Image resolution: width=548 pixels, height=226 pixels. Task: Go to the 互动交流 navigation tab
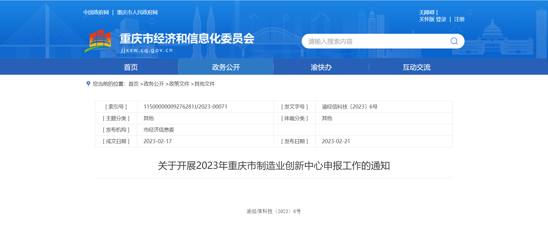[x=416, y=67]
